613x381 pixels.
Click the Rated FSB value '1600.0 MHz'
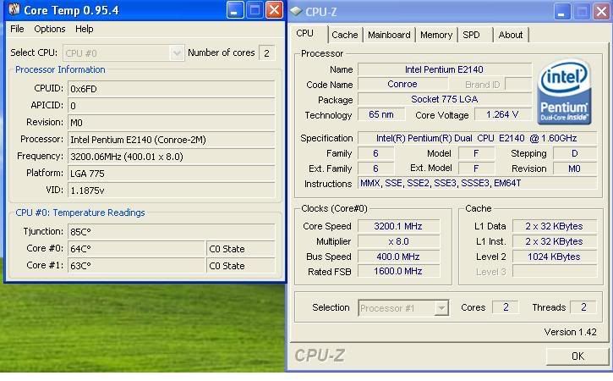coord(399,272)
